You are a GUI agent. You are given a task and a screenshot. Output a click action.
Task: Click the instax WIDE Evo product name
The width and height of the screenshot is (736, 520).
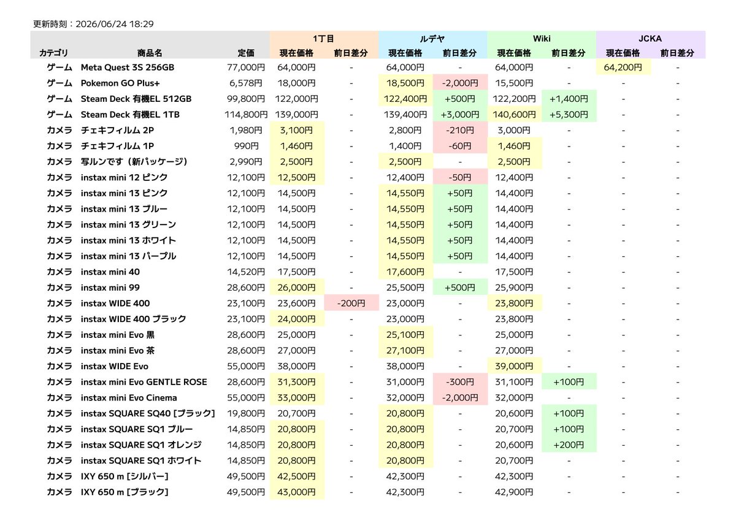coord(115,366)
